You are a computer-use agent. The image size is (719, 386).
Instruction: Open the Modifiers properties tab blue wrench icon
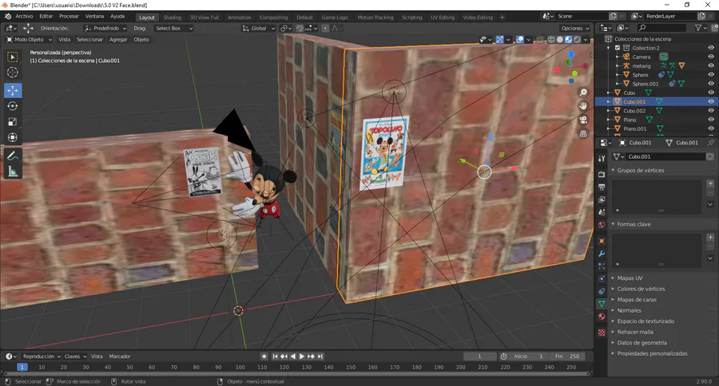point(602,254)
